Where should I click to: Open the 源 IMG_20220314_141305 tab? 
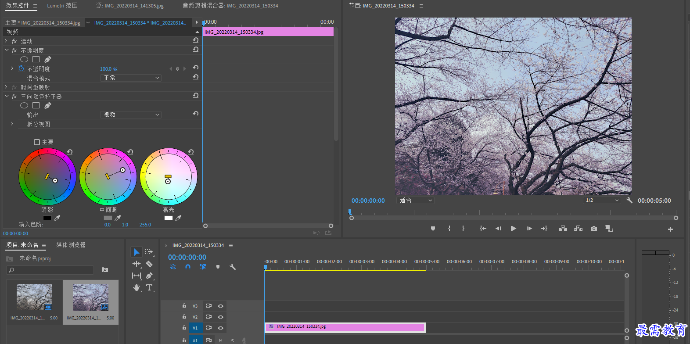[x=130, y=6]
